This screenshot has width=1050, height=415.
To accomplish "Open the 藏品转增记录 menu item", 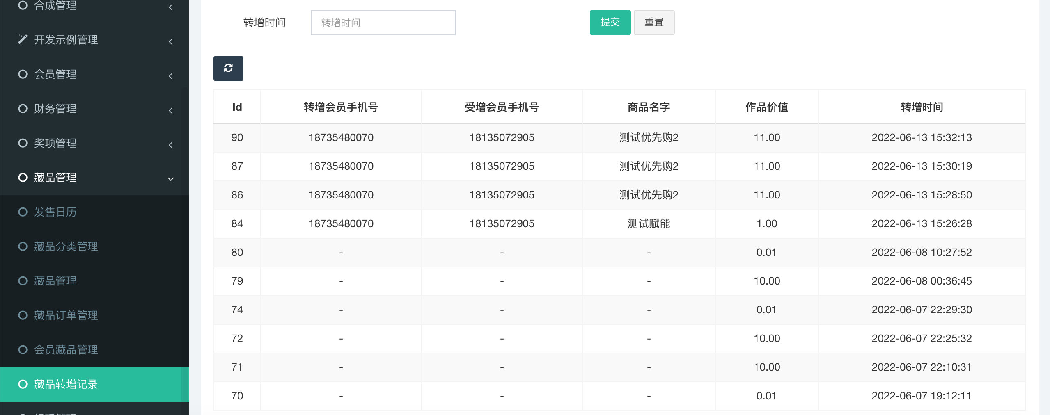I will [66, 384].
